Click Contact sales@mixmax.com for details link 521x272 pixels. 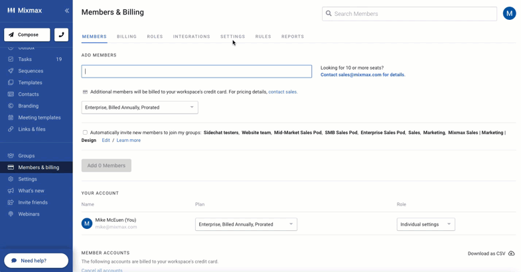[363, 75]
